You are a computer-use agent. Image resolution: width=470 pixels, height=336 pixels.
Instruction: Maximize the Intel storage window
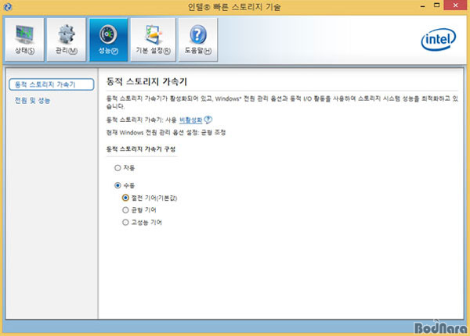coord(437,5)
